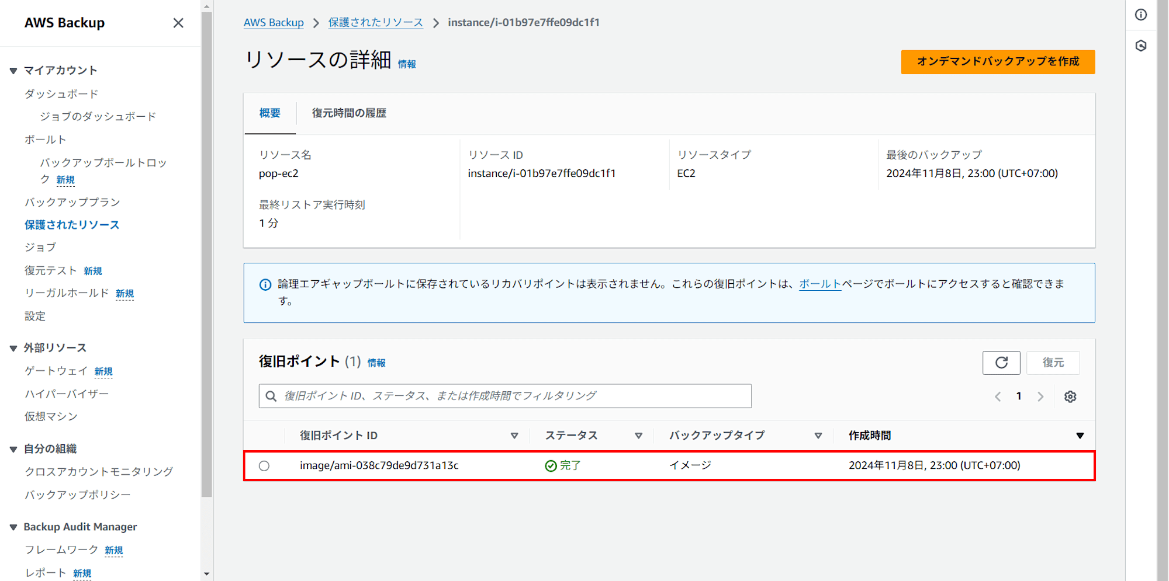Click the 新規 badge beside ゲートウェイ
This screenshot has width=1169, height=581.
[x=103, y=372]
